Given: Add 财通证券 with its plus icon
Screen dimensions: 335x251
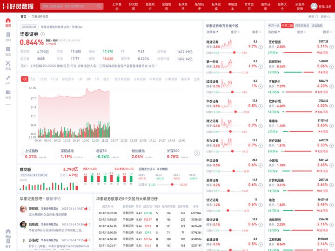Looking at the screenshot, I should click(x=261, y=47).
